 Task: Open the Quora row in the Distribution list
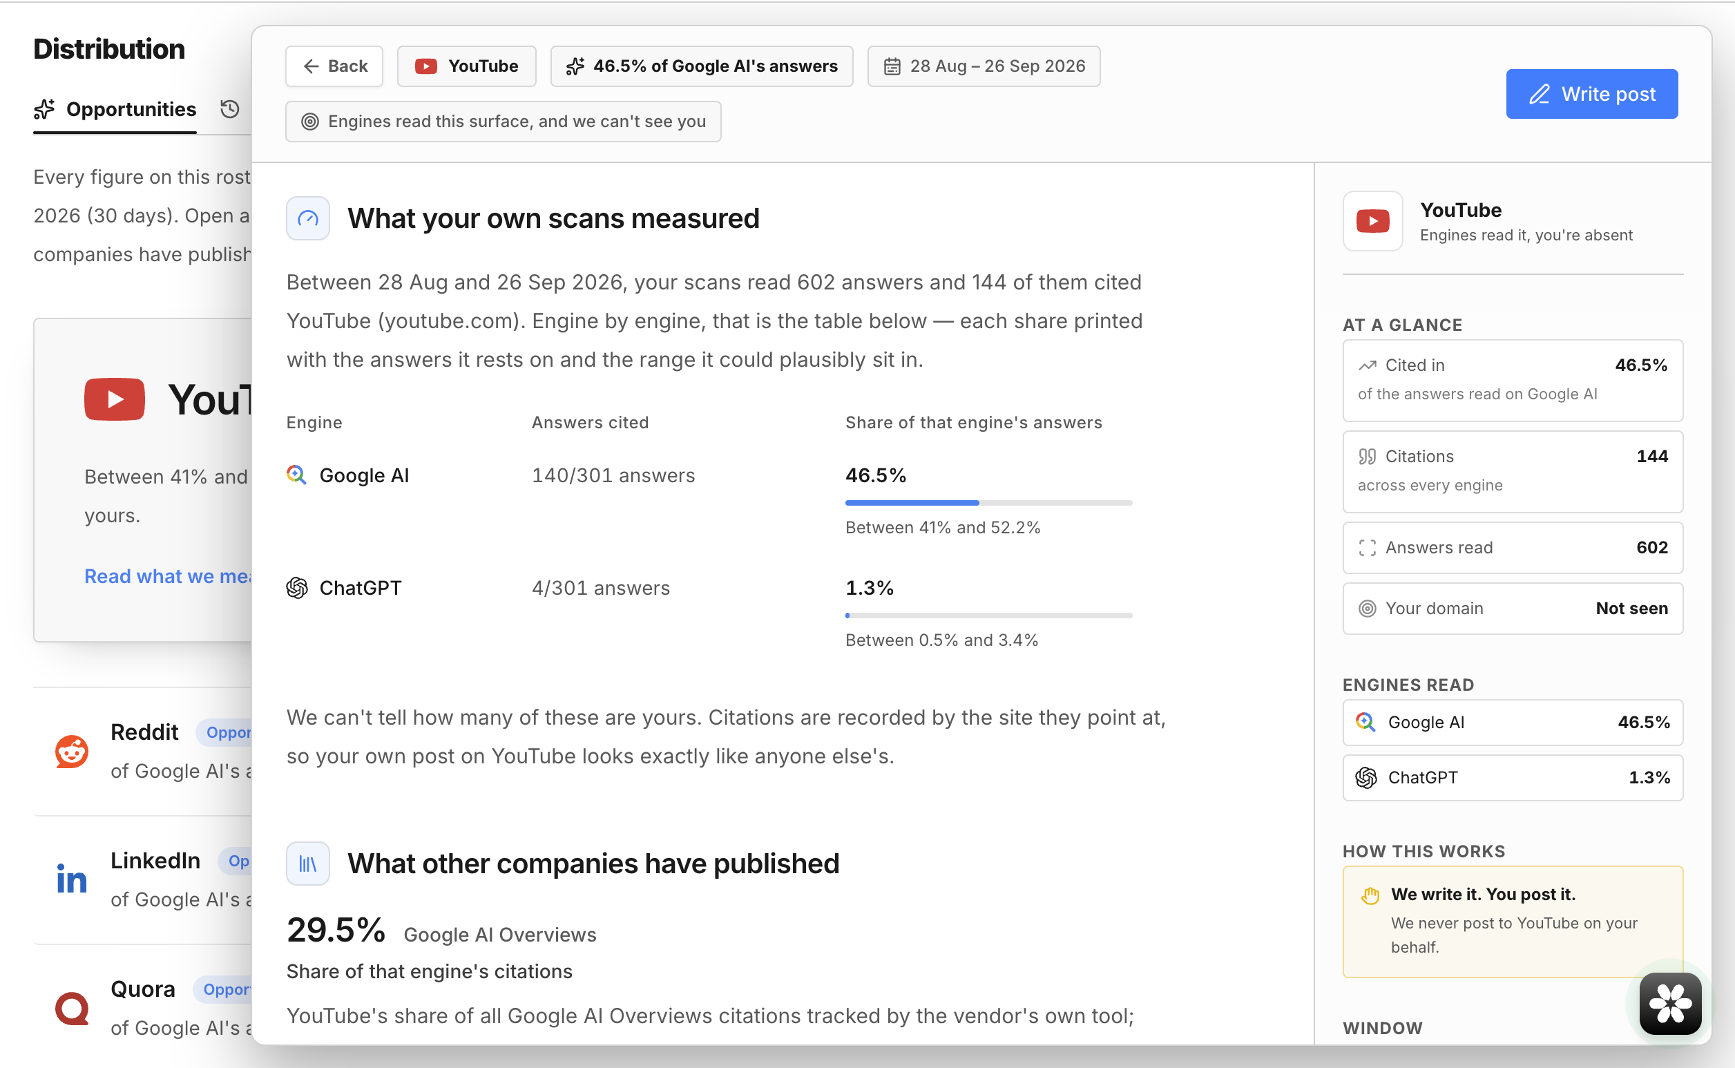(x=142, y=1008)
